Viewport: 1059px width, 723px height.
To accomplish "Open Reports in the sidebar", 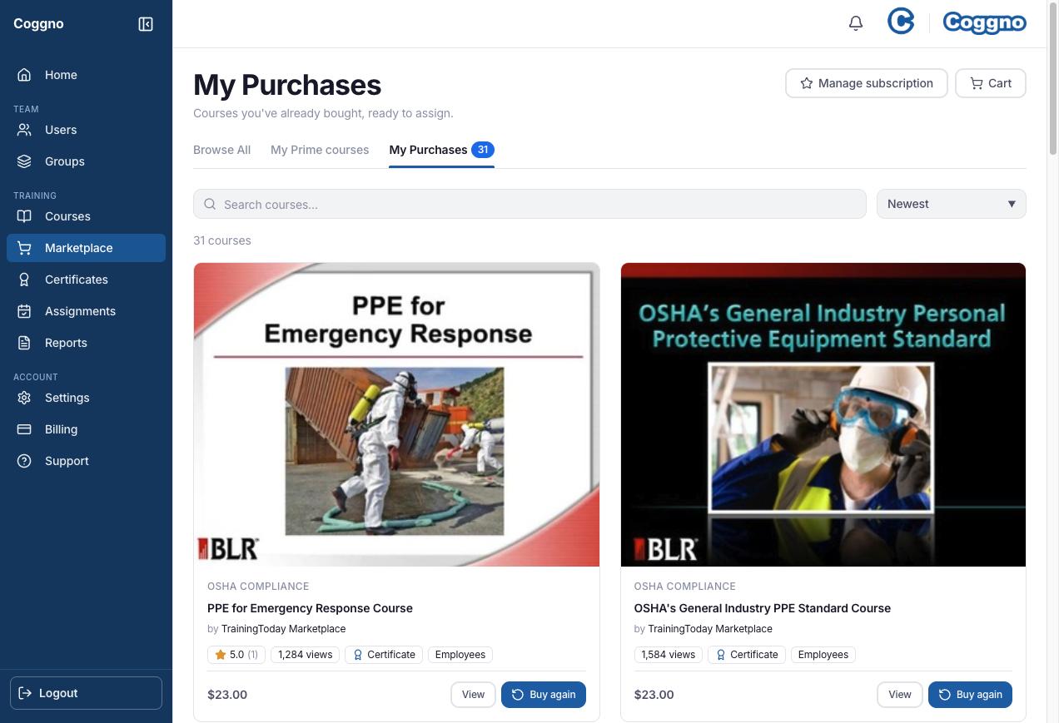I will [86, 343].
